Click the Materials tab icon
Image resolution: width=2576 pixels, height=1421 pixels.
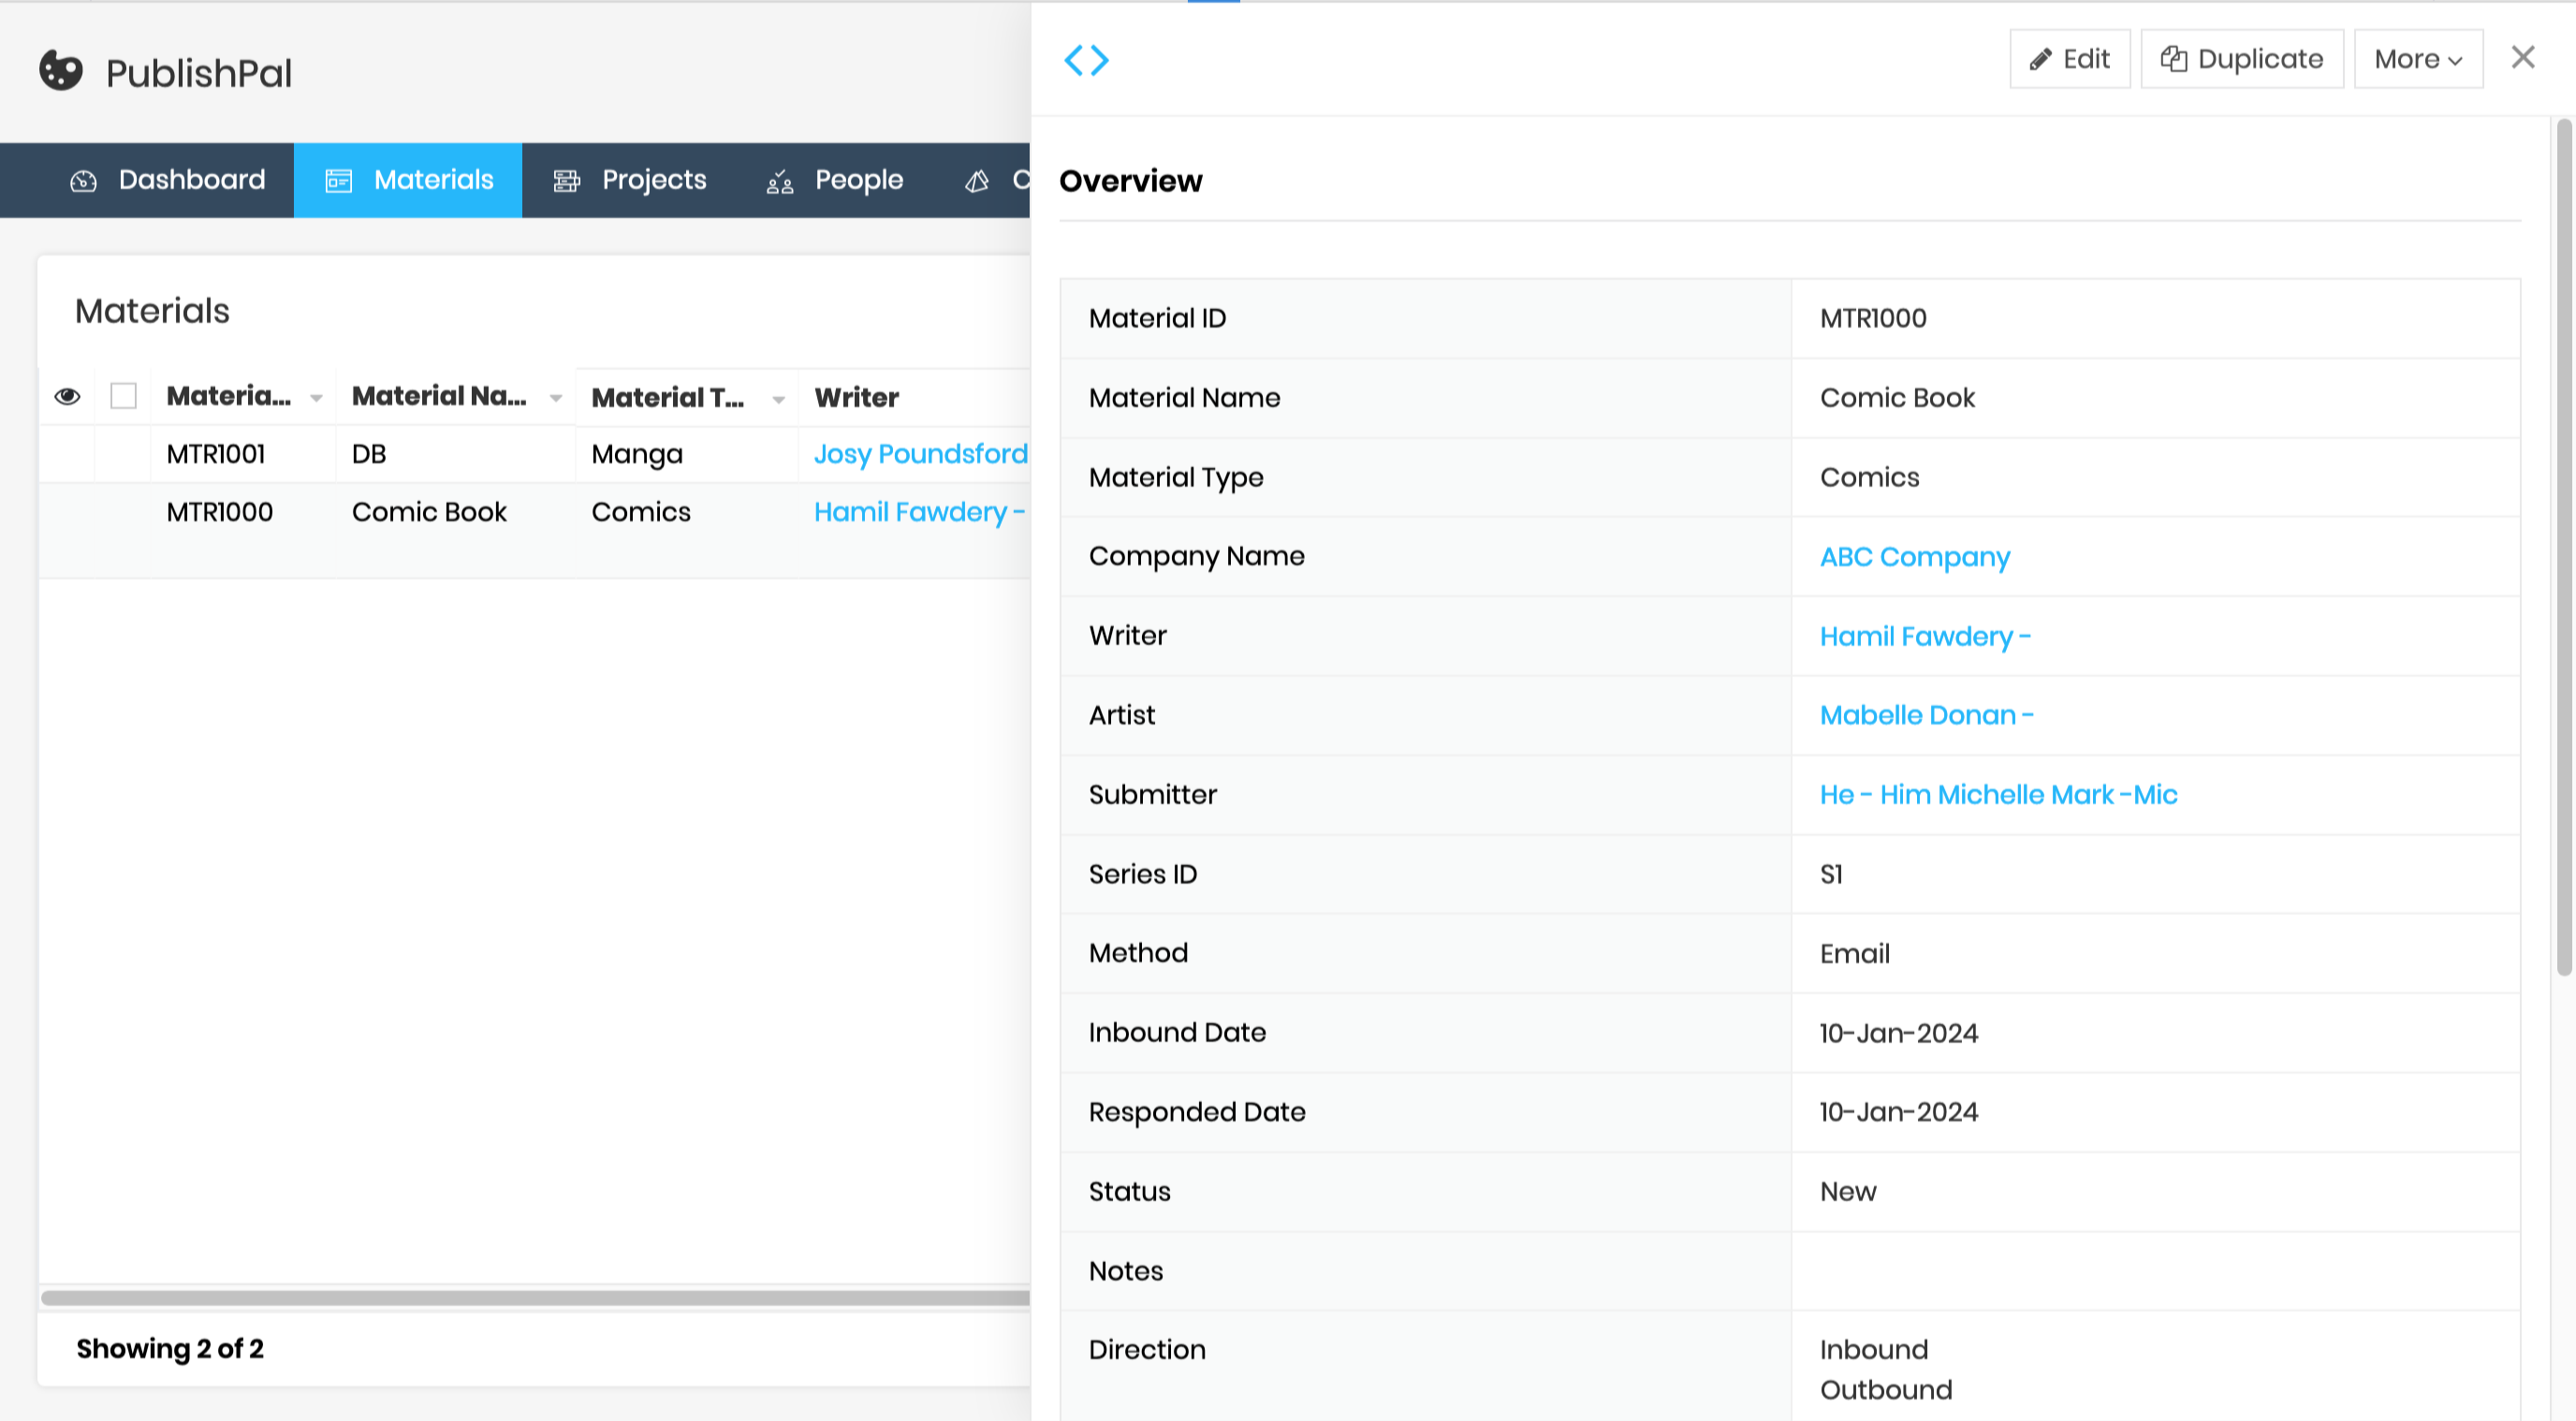tap(339, 181)
